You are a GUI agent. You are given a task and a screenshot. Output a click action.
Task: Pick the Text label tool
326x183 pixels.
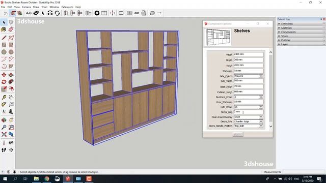click(11, 104)
